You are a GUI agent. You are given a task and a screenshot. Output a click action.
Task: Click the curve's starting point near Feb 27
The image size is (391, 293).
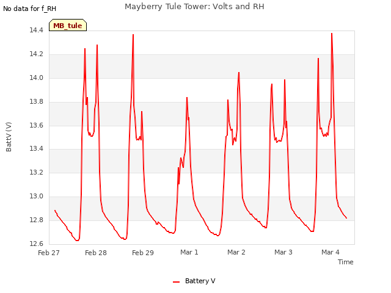pos(55,211)
